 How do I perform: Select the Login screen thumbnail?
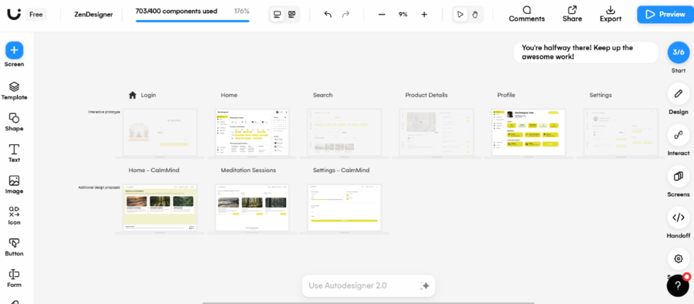pos(160,133)
